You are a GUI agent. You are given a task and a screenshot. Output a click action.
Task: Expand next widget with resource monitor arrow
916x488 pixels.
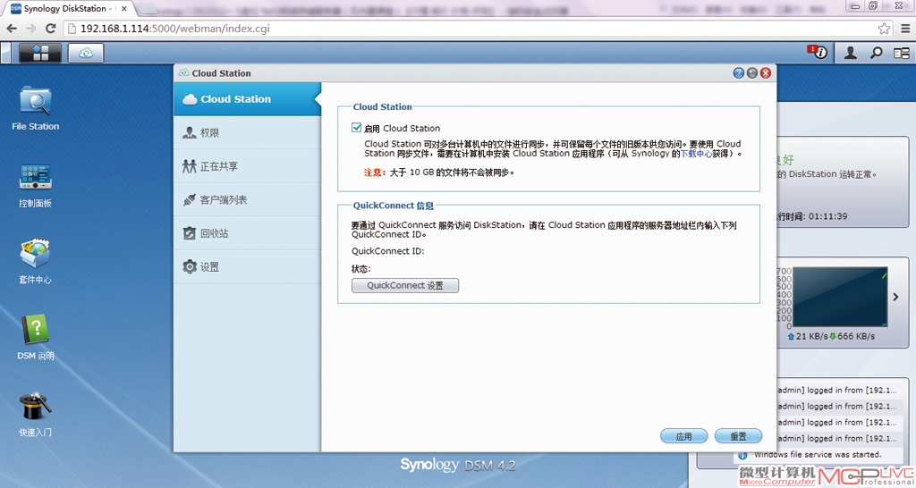click(x=895, y=297)
